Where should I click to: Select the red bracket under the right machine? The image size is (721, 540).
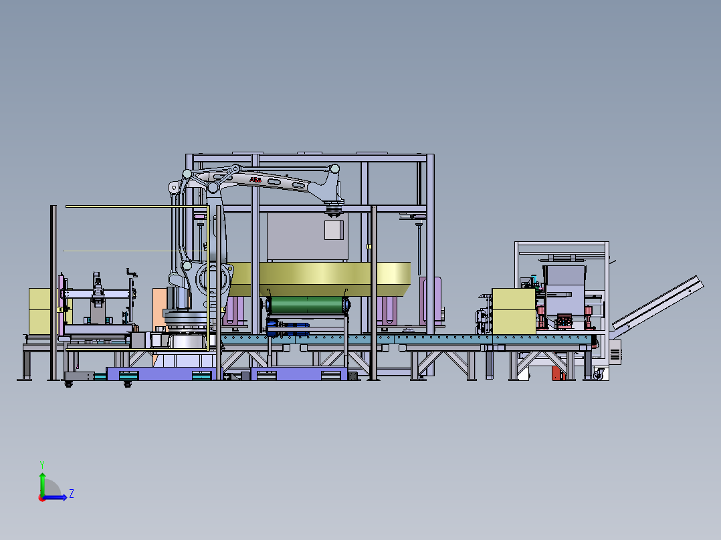pyautogui.click(x=558, y=373)
